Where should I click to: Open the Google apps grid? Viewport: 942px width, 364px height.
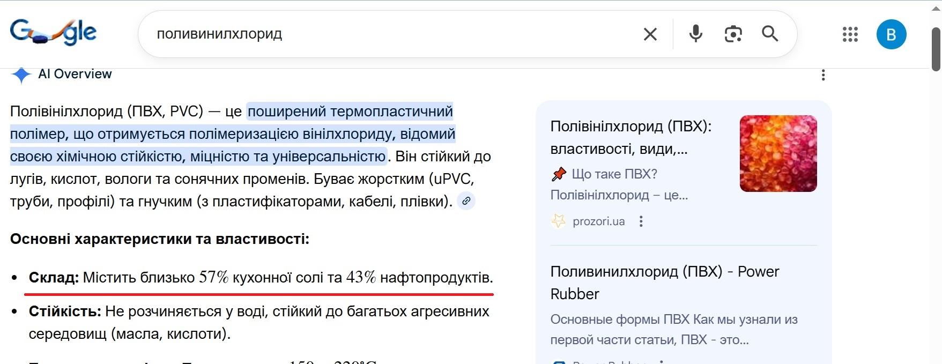[850, 34]
